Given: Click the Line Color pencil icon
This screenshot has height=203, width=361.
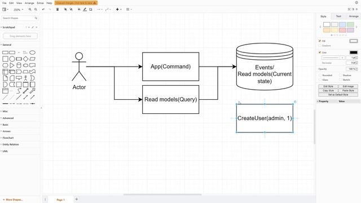Looking at the screenshot, I should (85, 10).
